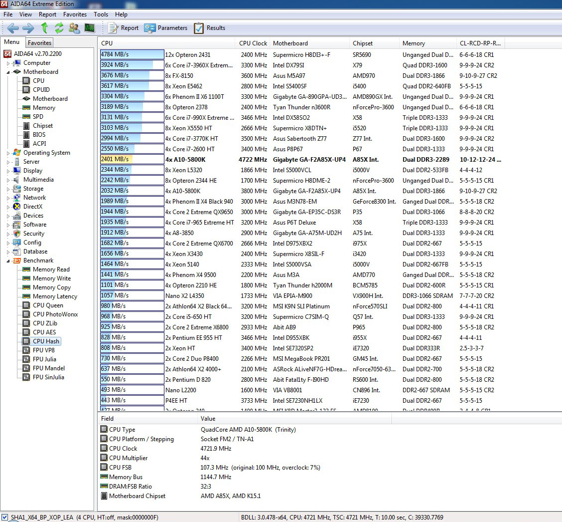Select the Security shield icon

(16, 234)
